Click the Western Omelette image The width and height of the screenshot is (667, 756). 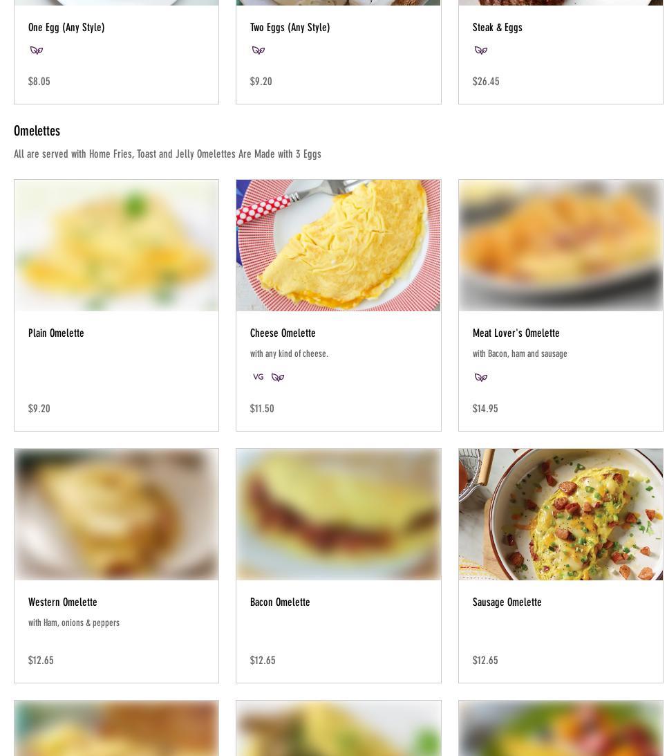click(116, 515)
